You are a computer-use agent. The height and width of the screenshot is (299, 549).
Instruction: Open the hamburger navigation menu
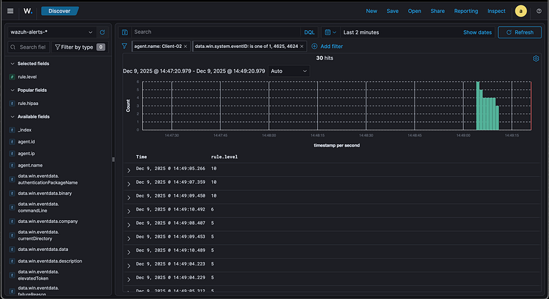click(x=10, y=11)
